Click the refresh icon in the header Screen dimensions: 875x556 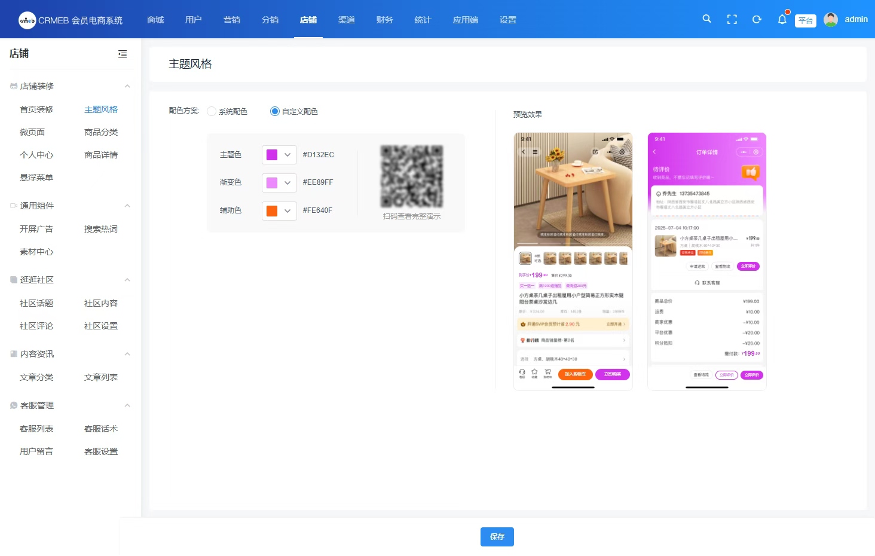(757, 20)
